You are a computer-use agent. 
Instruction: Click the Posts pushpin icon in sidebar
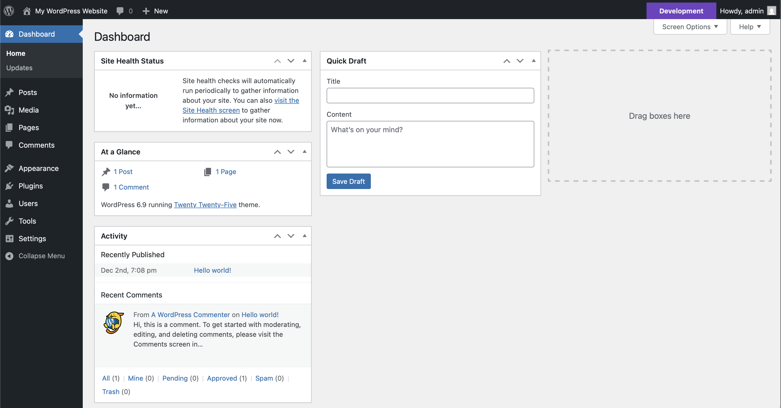(x=9, y=92)
